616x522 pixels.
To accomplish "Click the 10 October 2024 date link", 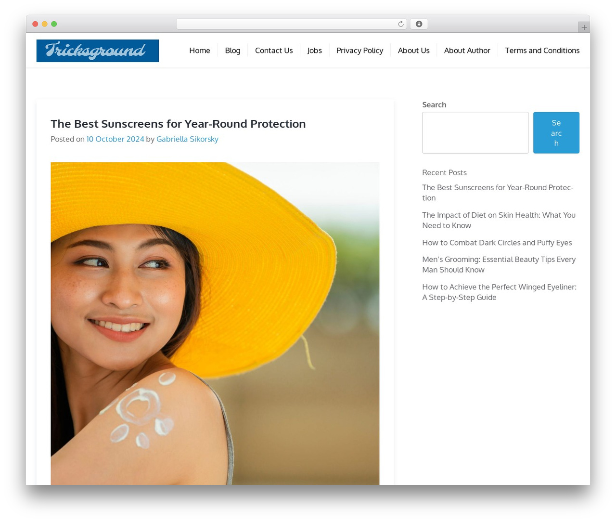I will point(115,139).
